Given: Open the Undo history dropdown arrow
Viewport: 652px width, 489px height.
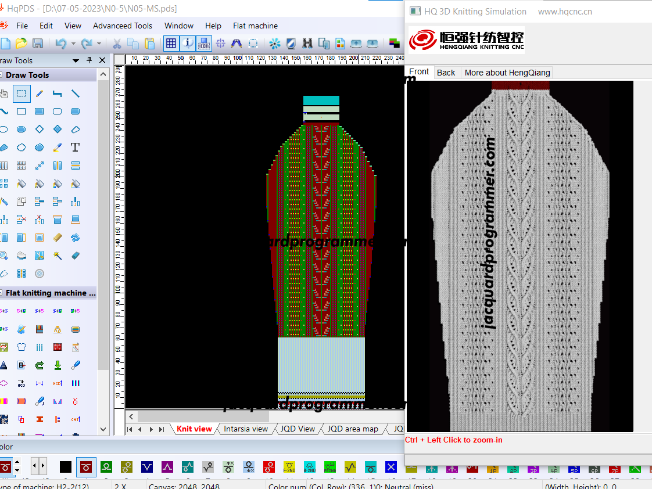Looking at the screenshot, I should (73, 43).
